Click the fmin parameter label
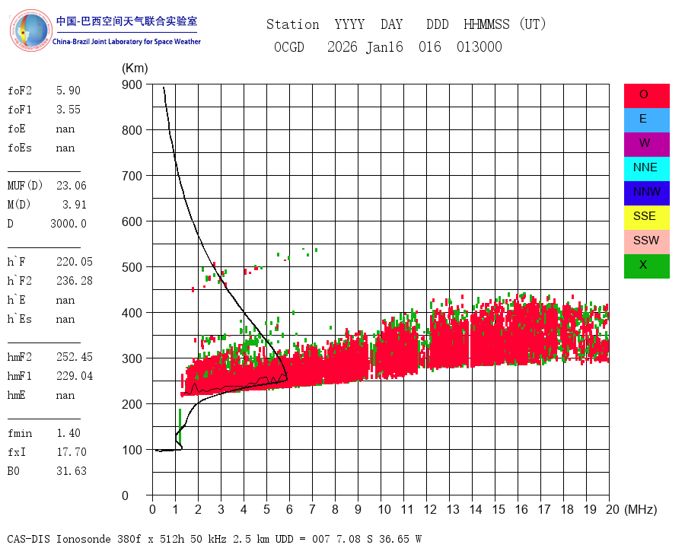 click(x=20, y=433)
